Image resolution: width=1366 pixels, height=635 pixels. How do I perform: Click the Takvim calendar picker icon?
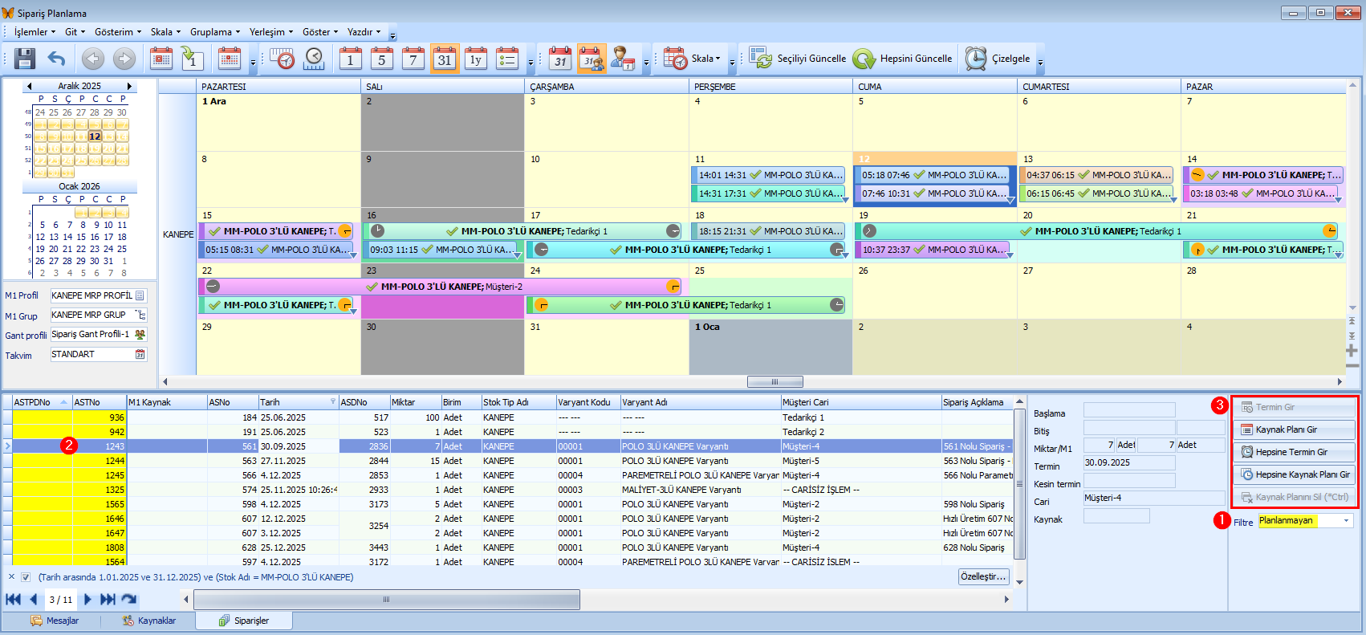click(140, 354)
